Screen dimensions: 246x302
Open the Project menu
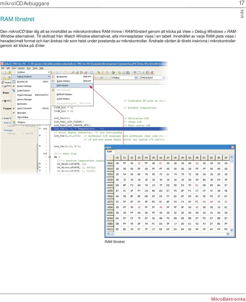[21, 68]
